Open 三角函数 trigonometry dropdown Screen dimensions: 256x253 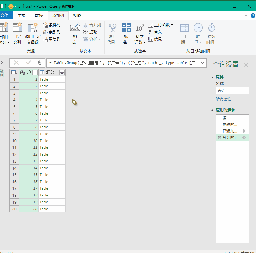[160, 25]
